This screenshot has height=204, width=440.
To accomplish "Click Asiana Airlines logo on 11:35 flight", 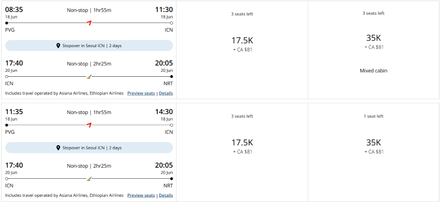I will [89, 125].
